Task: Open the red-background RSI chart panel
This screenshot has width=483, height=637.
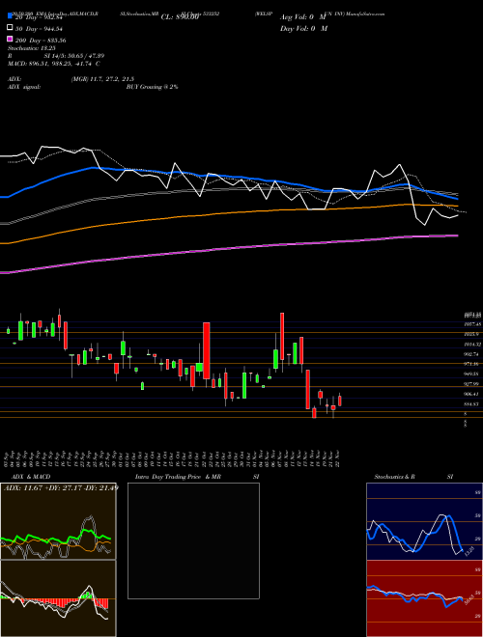Action: pyautogui.click(x=424, y=598)
